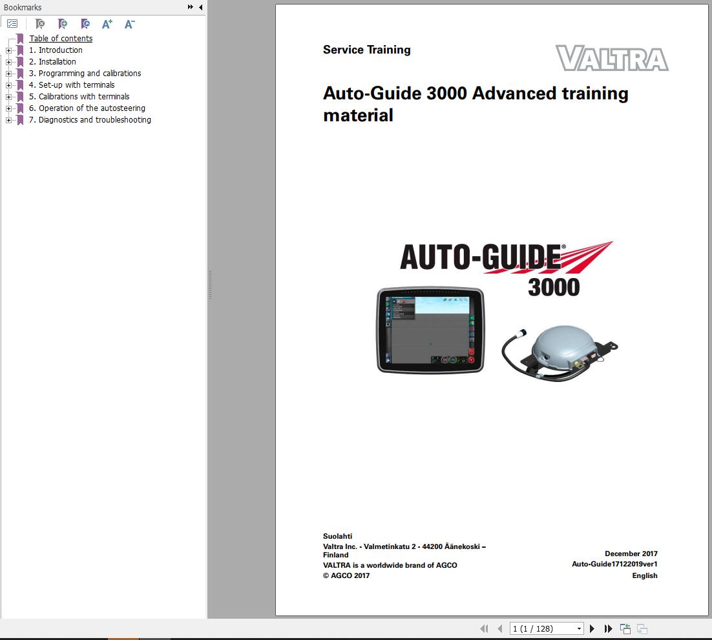Click the Bookmarks panel title
This screenshot has width=712, height=640.
23,7
